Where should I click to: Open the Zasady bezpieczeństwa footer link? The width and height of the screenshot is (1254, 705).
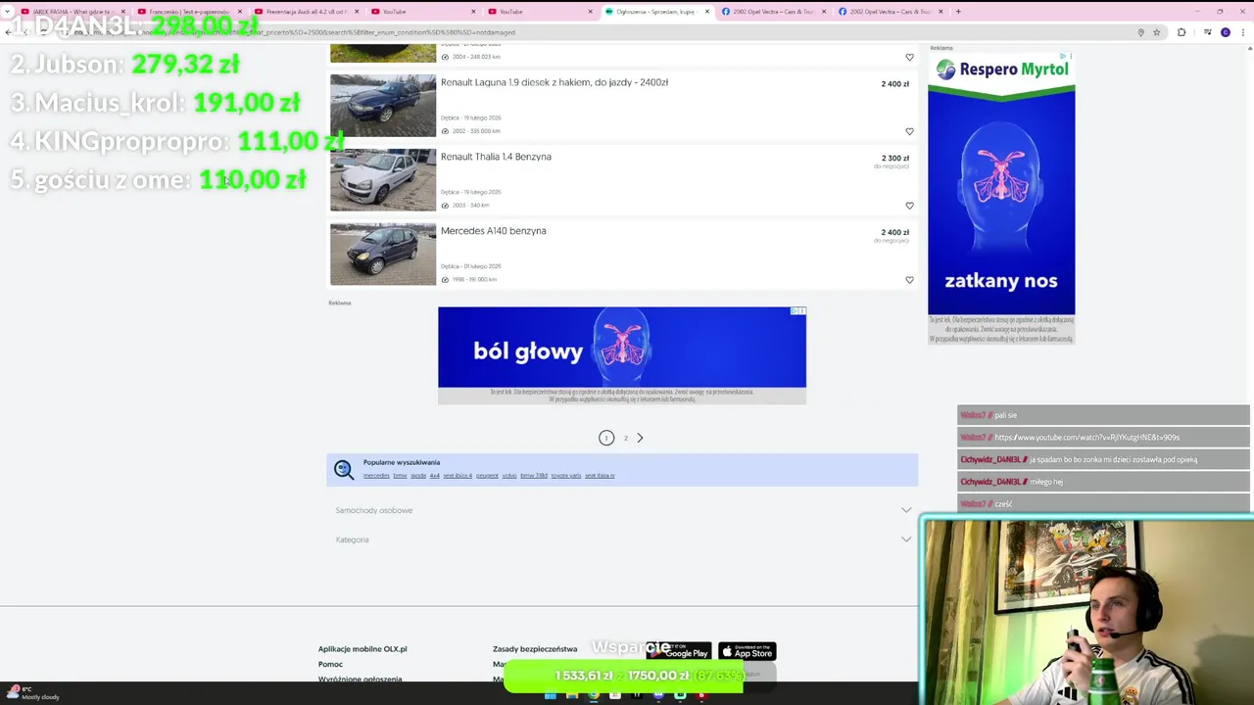pos(535,649)
